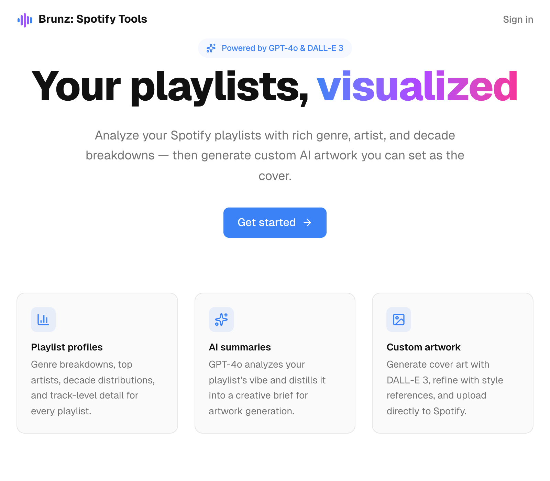Open the Playlist profiles feature card
Image resolution: width=550 pixels, height=481 pixels.
pyautogui.click(x=97, y=362)
